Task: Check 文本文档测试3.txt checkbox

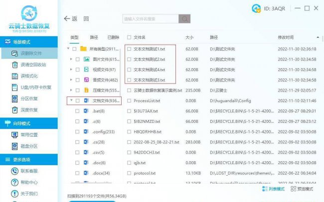Action: (x=129, y=80)
